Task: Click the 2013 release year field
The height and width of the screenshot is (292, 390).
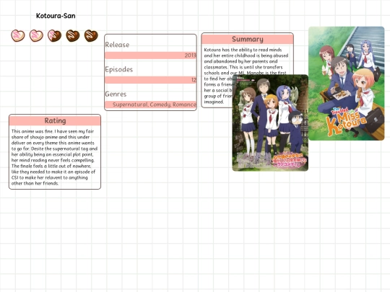Action: coord(150,56)
